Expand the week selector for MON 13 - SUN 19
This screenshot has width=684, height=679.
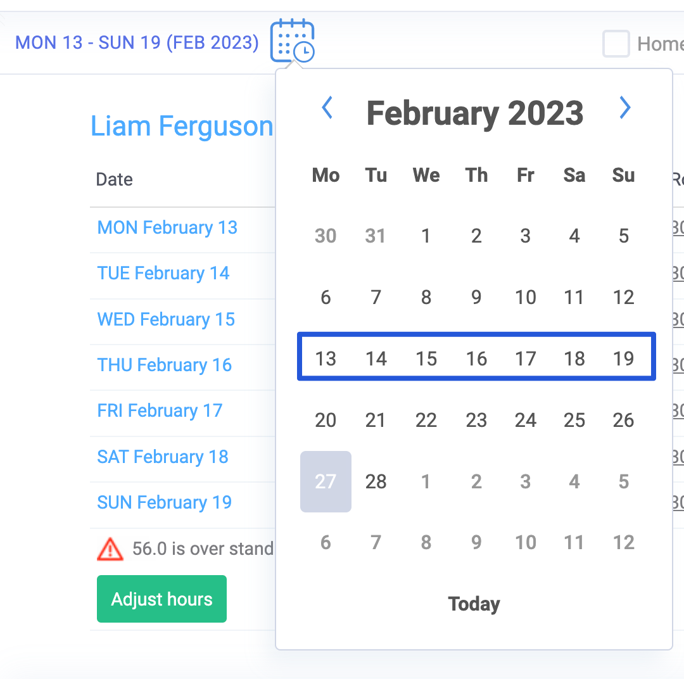point(137,42)
